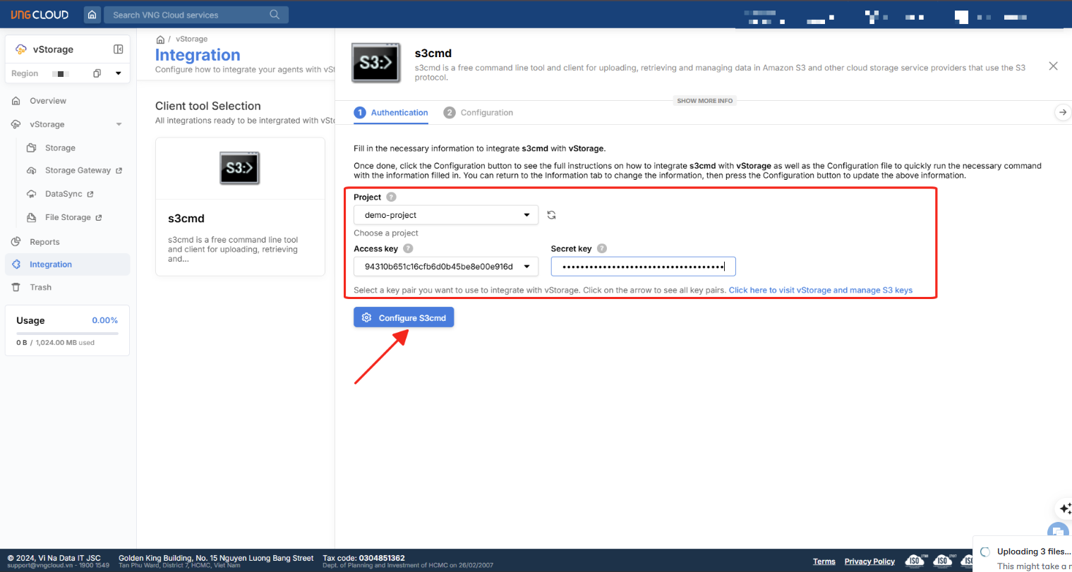Click the copy icon in Region row

pos(97,73)
